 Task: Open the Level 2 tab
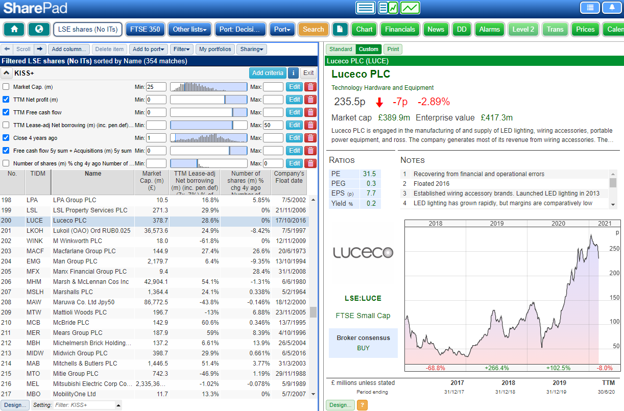(523, 29)
